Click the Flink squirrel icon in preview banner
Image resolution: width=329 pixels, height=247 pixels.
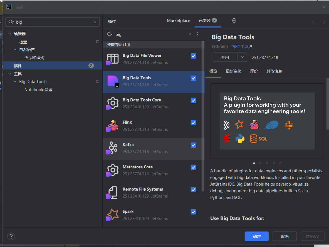click(254, 124)
